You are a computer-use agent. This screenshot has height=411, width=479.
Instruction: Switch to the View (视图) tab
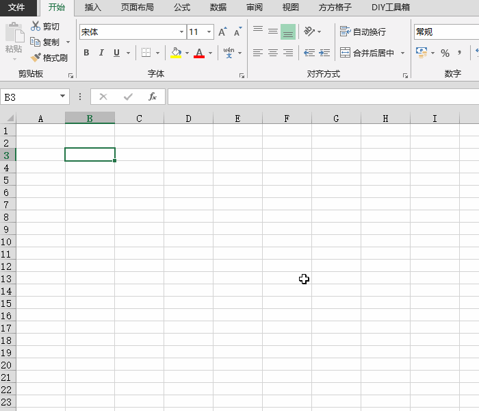point(291,8)
